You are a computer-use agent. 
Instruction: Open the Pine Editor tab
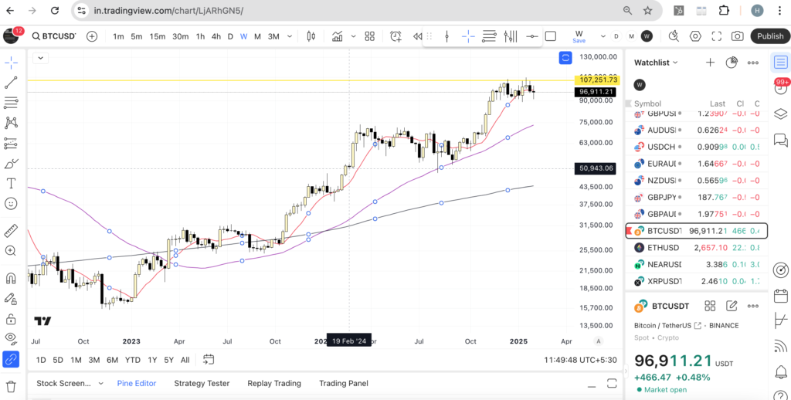[x=137, y=383]
